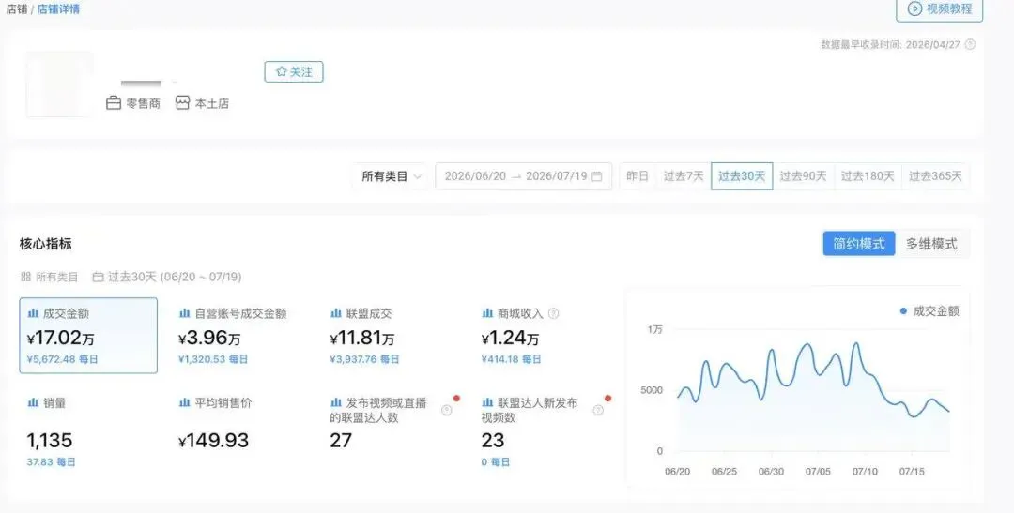
Task: Click the bar chart icon for 联盟成交
Action: point(335,313)
